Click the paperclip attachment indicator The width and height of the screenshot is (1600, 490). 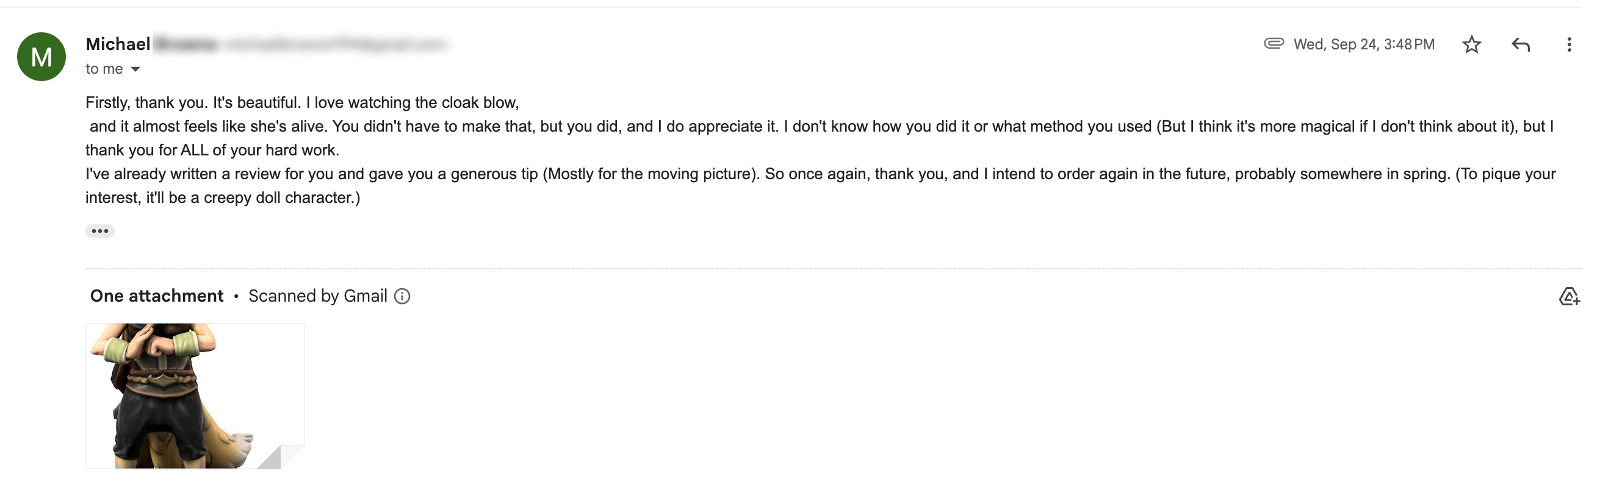(x=1274, y=43)
